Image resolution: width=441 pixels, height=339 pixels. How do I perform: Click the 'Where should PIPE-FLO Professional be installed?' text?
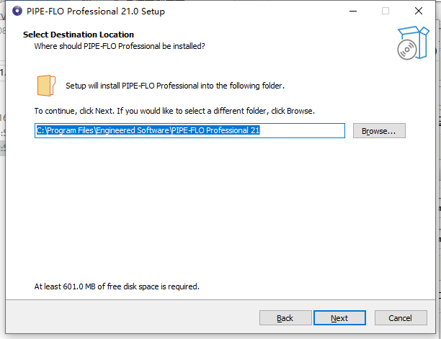pyautogui.click(x=120, y=46)
